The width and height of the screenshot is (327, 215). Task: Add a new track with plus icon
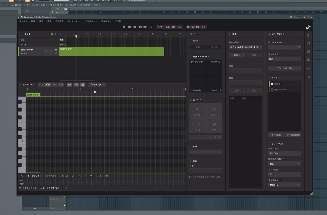tap(56, 34)
